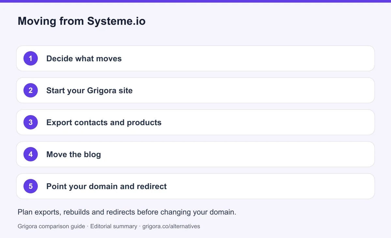Open the grigora.co/alternatives link text
This screenshot has height=238, width=391.
tap(171, 226)
